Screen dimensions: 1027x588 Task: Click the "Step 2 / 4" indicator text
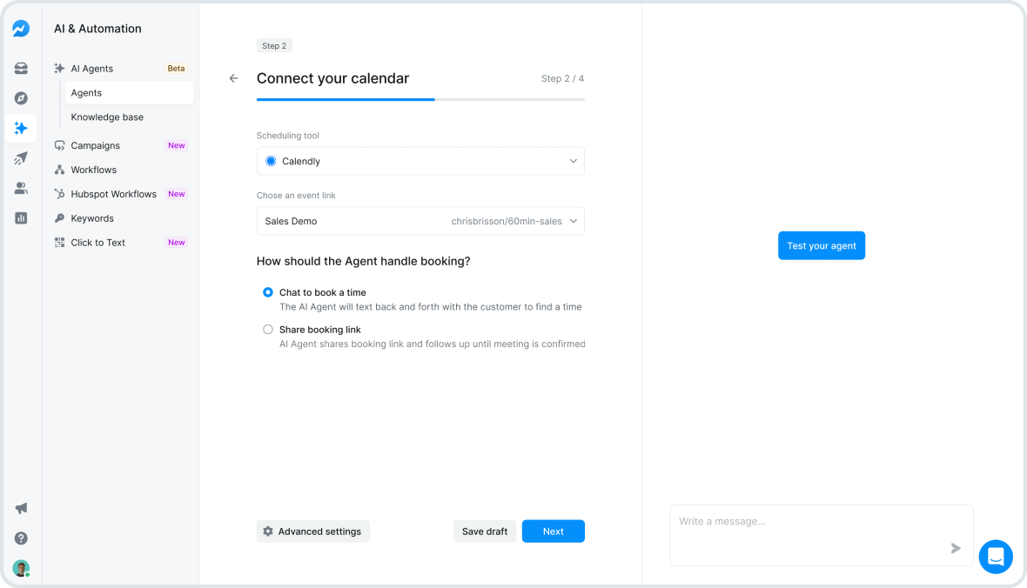(x=562, y=78)
